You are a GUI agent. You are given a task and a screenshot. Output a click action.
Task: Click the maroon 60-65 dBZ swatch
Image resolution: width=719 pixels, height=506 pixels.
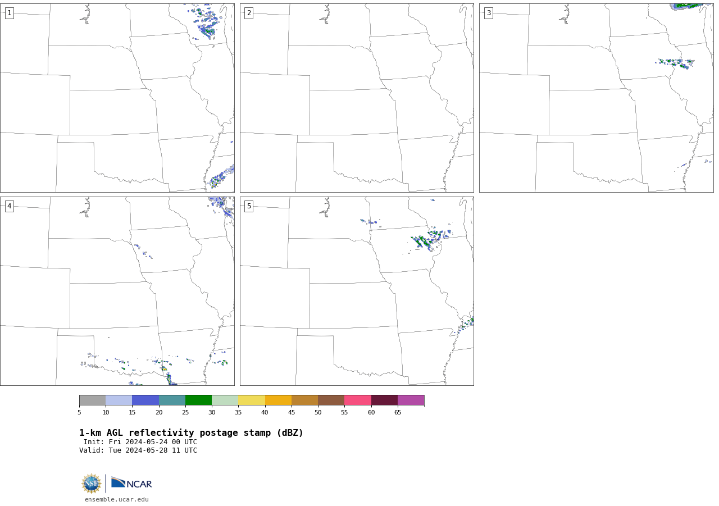click(384, 400)
